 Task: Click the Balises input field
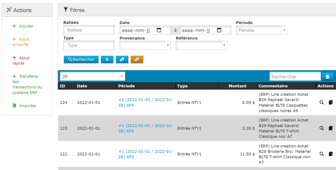89,30
